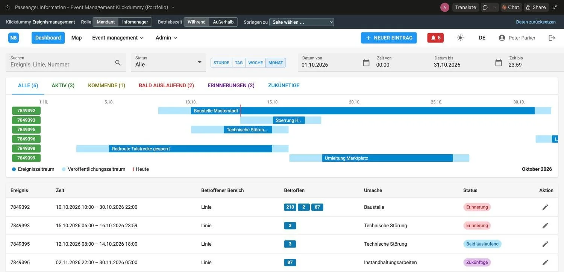The image size is (564, 272).
Task: Click the NEUER EINTRAG button
Action: point(389,38)
